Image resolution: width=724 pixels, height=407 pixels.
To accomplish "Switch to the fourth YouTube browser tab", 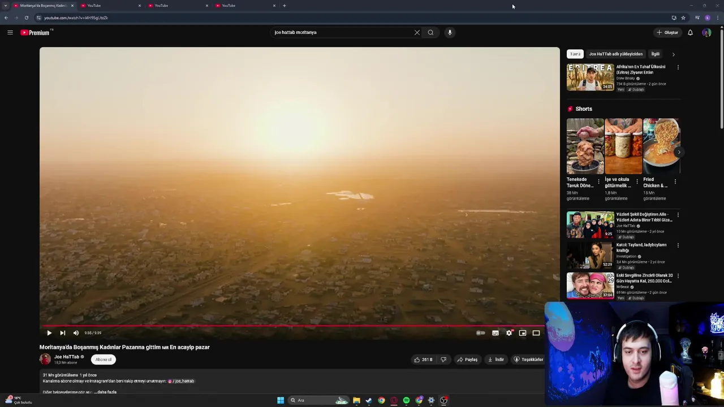I will [245, 6].
